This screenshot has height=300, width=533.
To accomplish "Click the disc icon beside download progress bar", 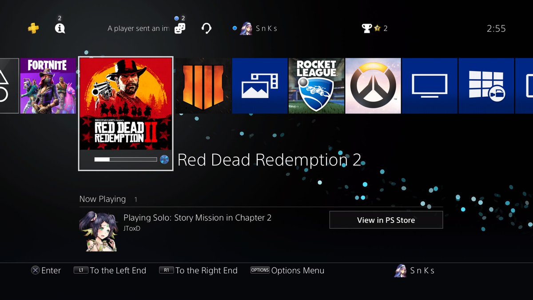I will (x=164, y=159).
